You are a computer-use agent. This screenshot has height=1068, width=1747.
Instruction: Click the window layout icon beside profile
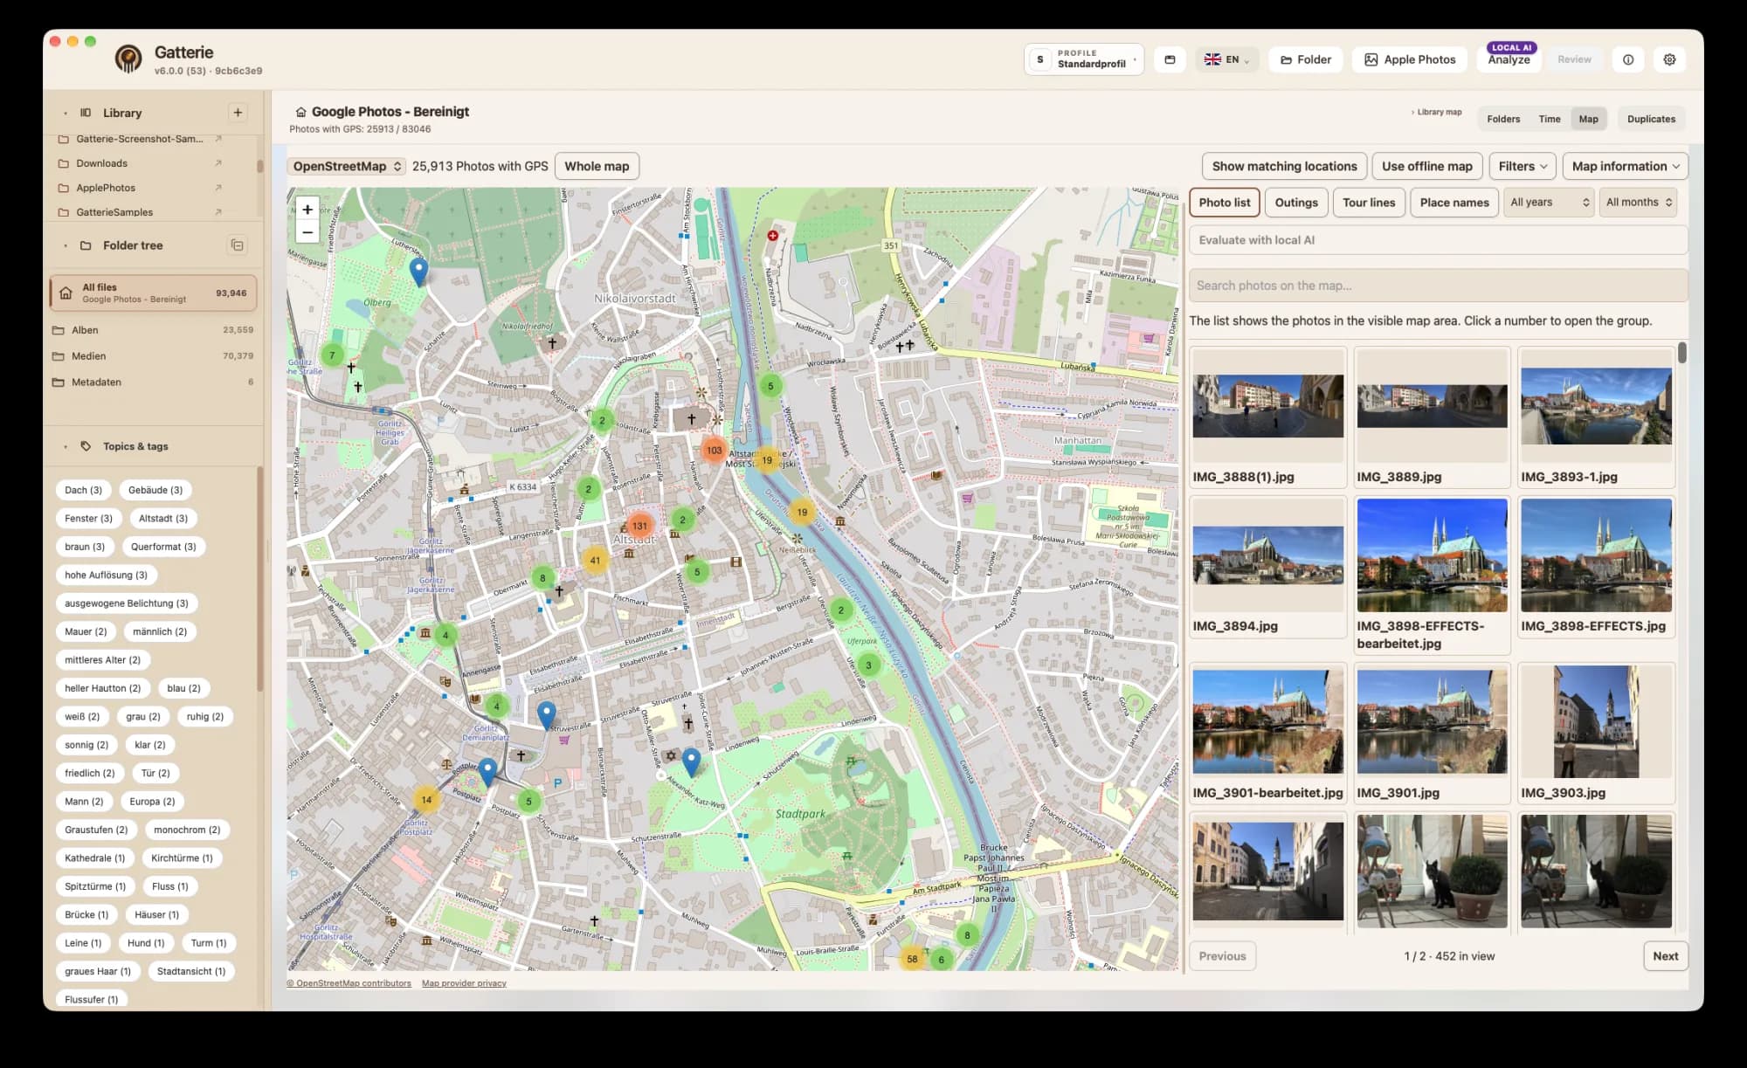tap(1170, 59)
